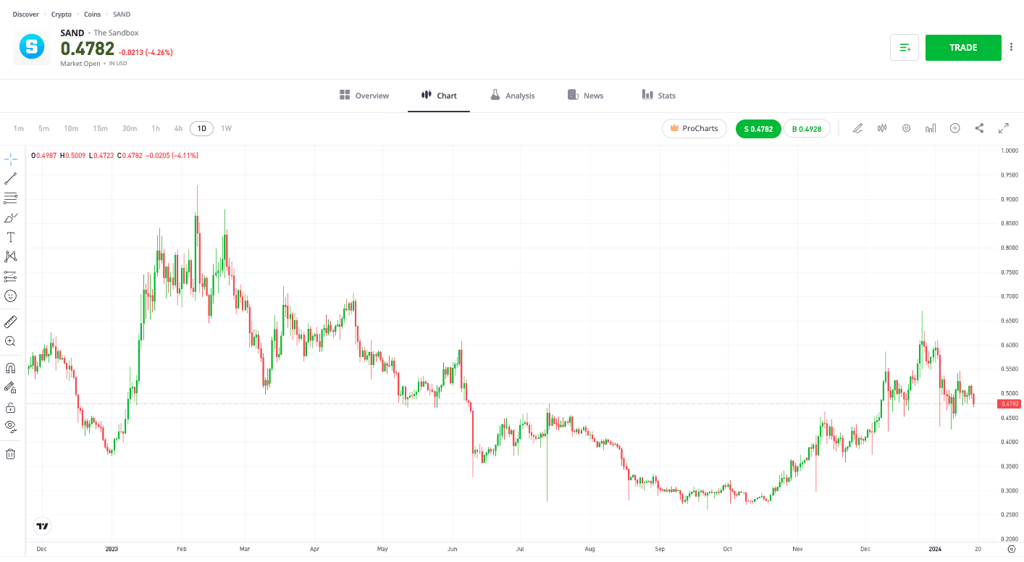Image resolution: width=1024 pixels, height=562 pixels.
Task: Open the News tab
Action: point(585,96)
